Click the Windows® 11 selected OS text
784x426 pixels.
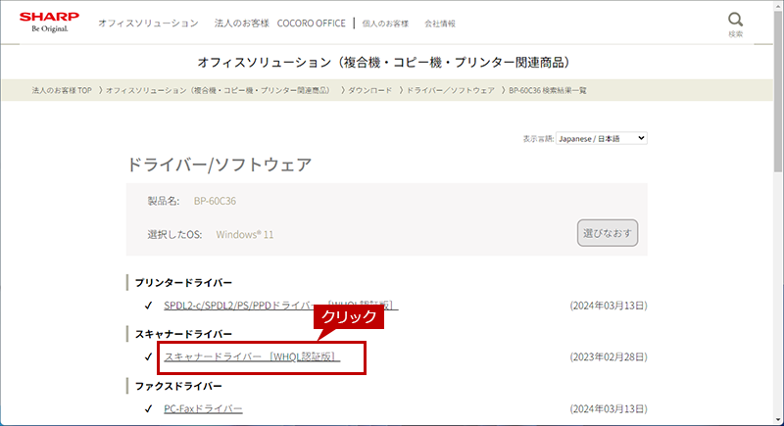click(244, 234)
